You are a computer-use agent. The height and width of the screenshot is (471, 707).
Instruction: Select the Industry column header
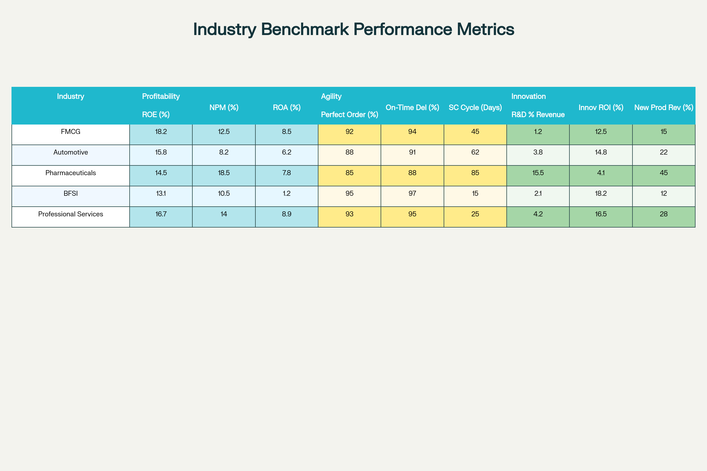(x=70, y=97)
